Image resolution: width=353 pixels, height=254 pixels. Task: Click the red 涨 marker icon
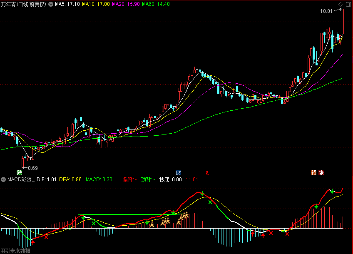click(x=321, y=172)
